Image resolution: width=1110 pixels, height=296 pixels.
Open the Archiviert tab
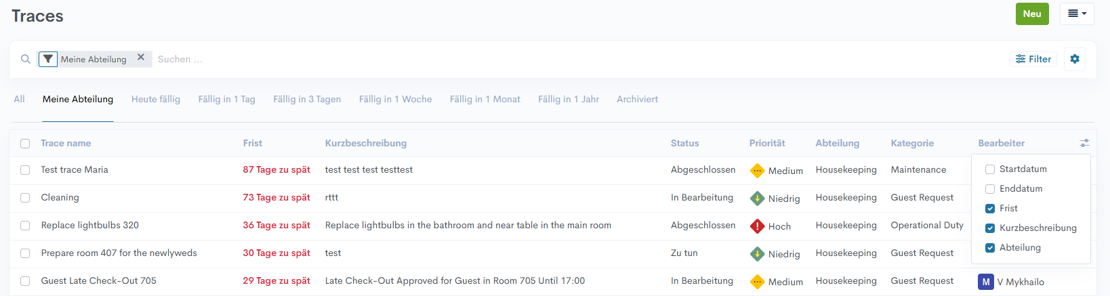(637, 99)
